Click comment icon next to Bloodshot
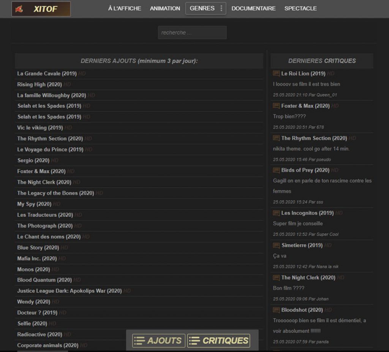Screen dimensions: 389x352 276,310
